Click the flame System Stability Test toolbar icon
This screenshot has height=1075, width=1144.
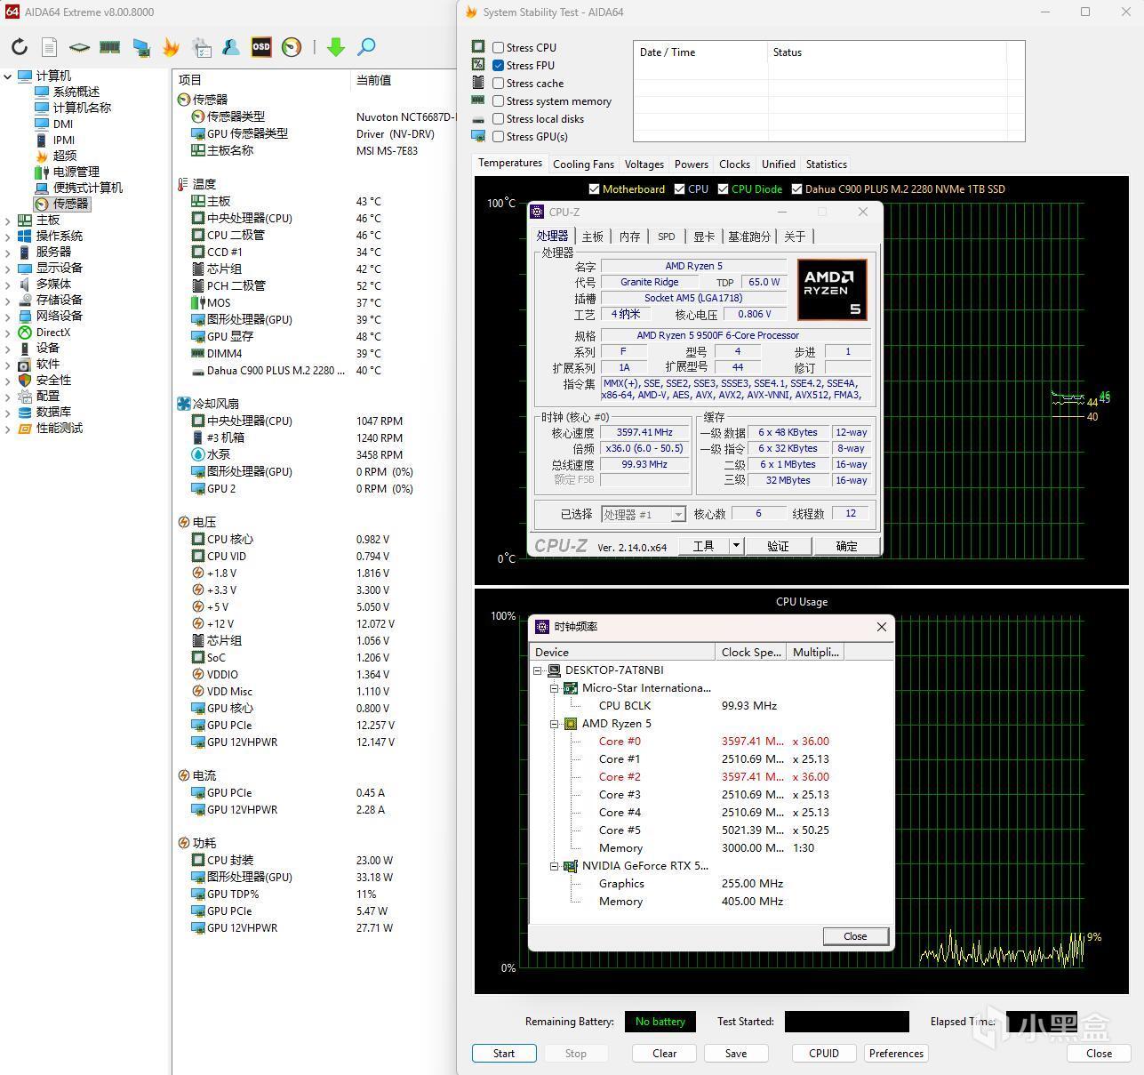click(x=171, y=47)
